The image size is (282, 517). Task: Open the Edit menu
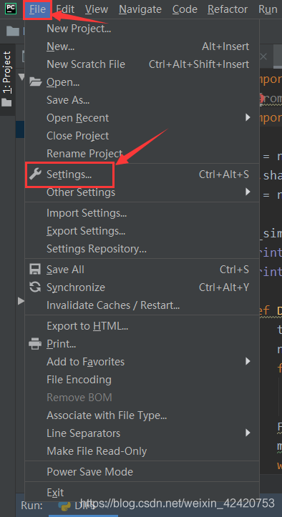point(65,9)
